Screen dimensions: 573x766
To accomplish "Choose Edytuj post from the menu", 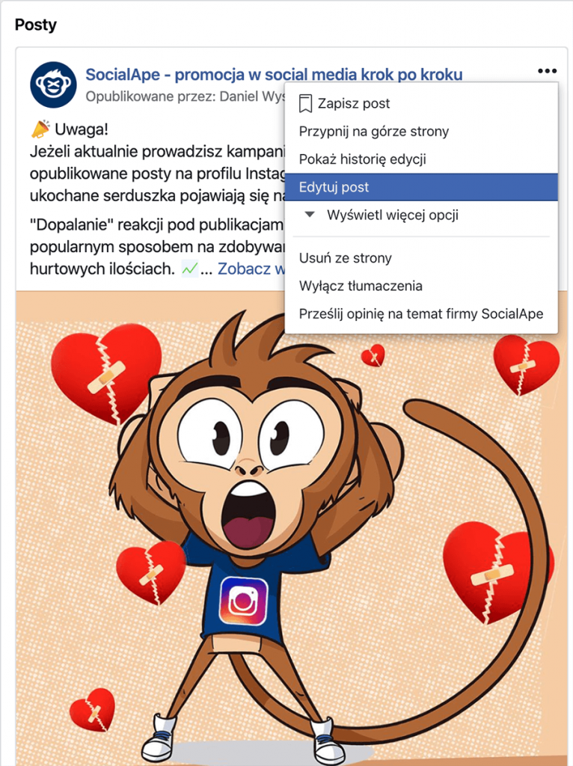I will 421,187.
